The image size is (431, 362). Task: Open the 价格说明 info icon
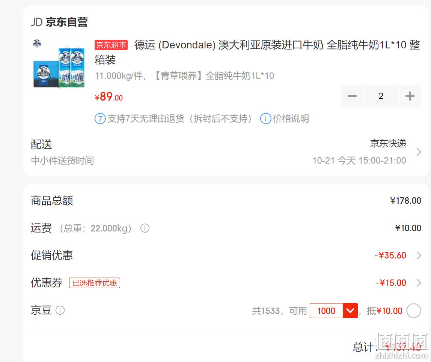coord(265,119)
